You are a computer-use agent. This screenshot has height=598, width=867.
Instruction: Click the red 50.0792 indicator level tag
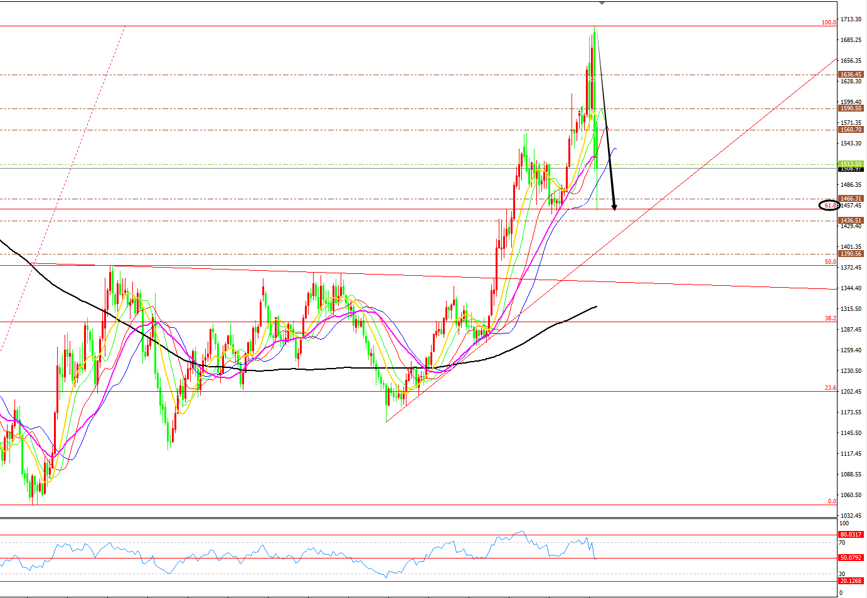coord(851,558)
